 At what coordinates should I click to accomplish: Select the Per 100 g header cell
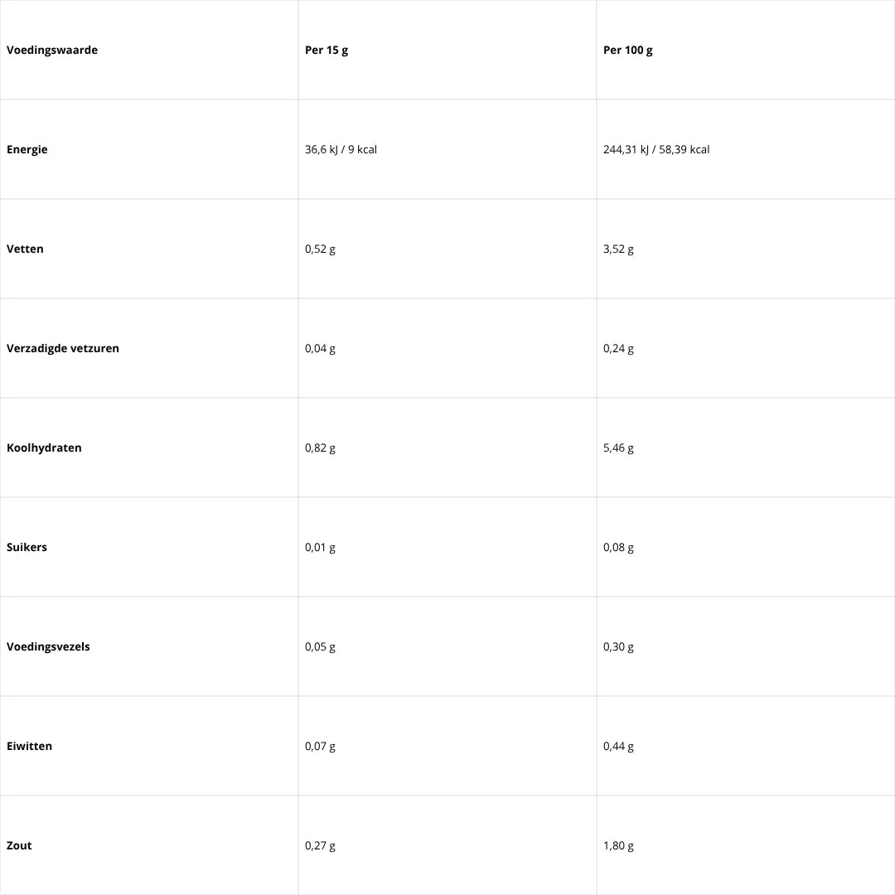point(628,51)
